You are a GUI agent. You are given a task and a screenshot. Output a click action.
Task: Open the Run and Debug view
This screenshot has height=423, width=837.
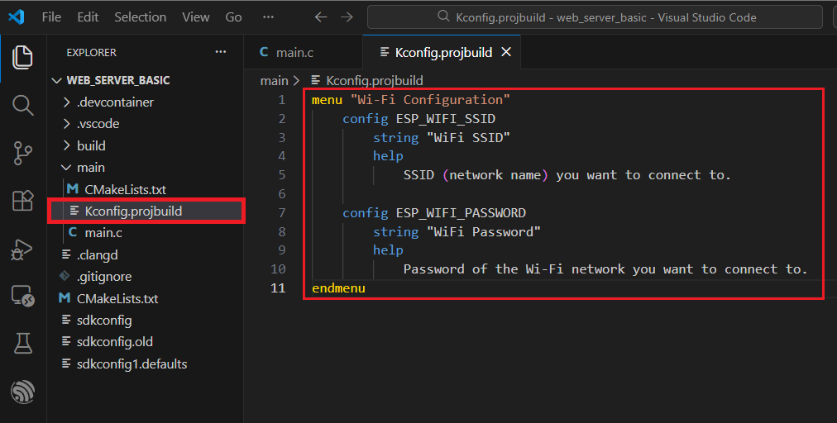(x=23, y=249)
